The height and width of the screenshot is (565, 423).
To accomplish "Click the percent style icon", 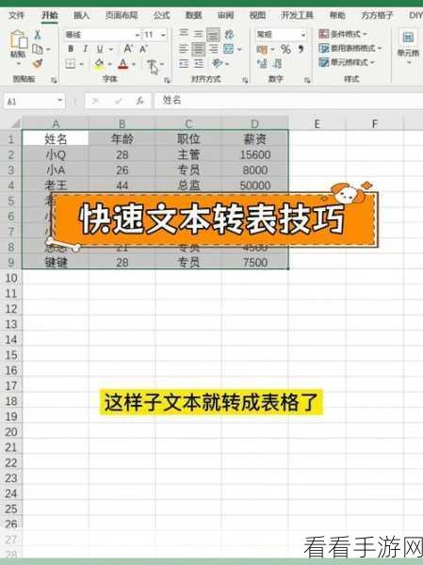I will pos(285,49).
